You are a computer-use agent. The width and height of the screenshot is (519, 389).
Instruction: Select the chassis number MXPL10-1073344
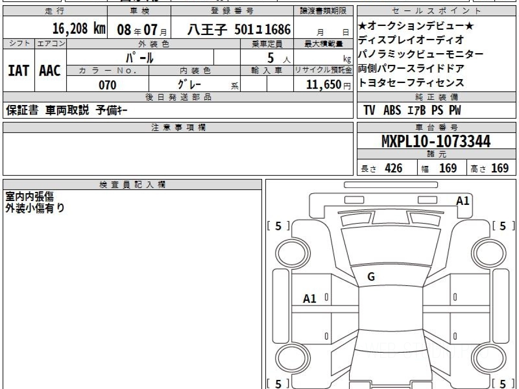(x=436, y=141)
